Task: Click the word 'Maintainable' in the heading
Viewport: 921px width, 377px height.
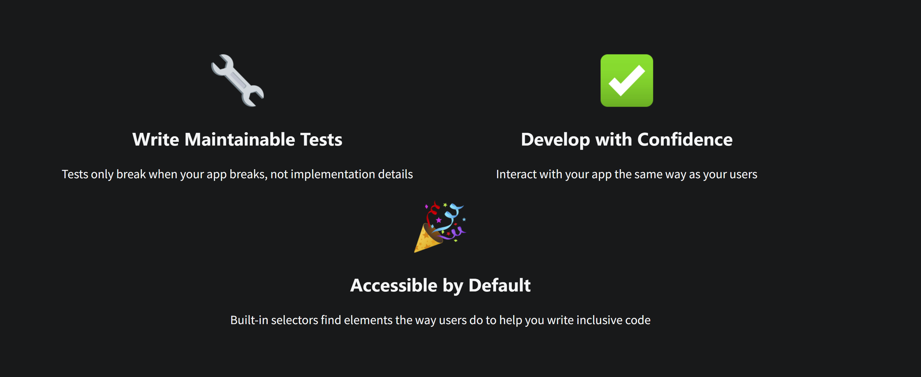Action: coord(240,139)
